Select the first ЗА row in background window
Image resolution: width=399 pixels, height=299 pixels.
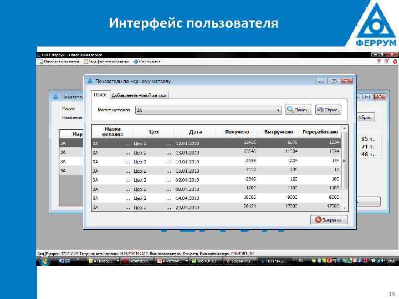click(x=71, y=143)
